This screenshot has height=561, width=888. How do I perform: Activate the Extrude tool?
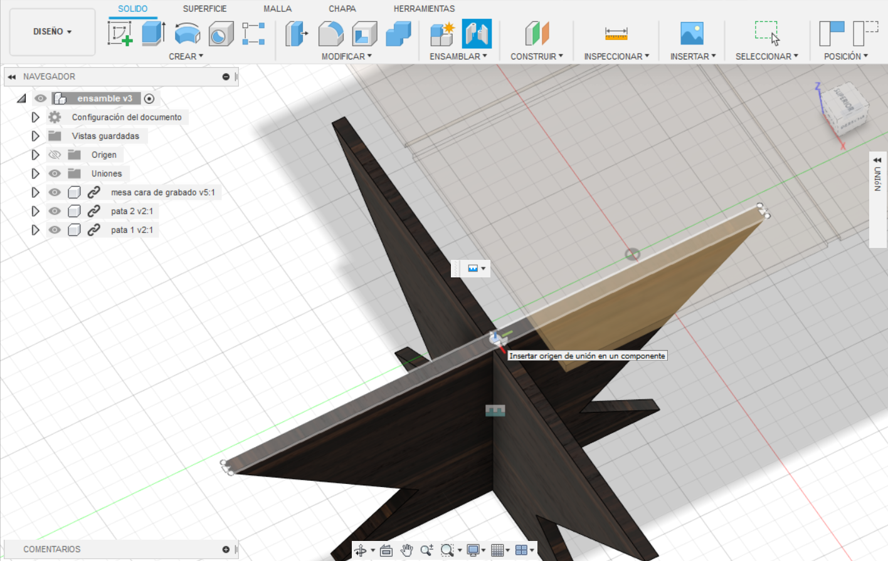(x=154, y=33)
